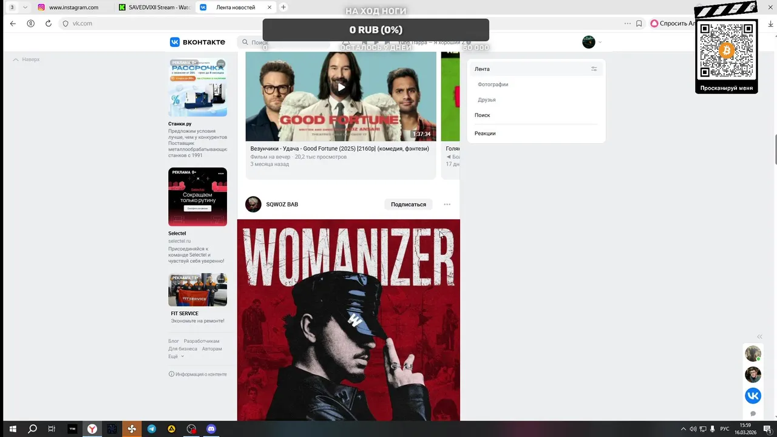777x437 pixels.
Task: Click the VKontakte logo in header
Action: coord(197,42)
